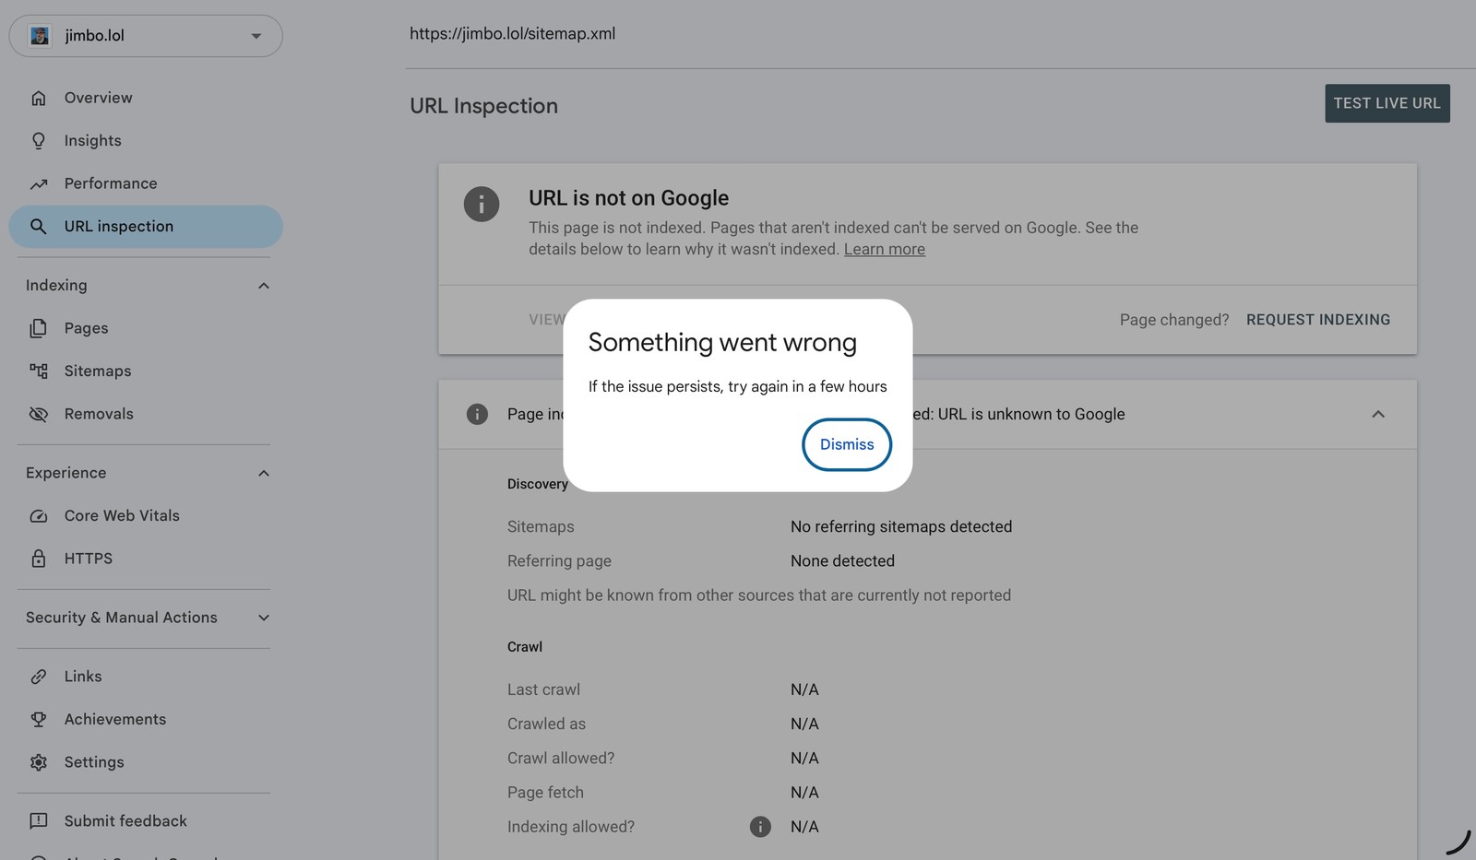Expand Security & Manual Actions section
Screen dimensions: 1476x860
[x=264, y=618]
